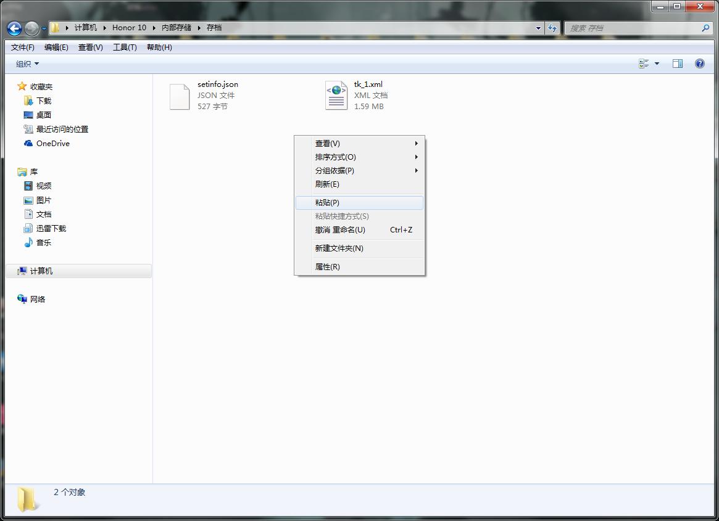Image resolution: width=719 pixels, height=521 pixels.
Task: Open 下载 folder in favorites
Action: pyautogui.click(x=44, y=101)
